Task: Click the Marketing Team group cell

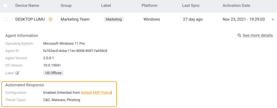Action: point(75,19)
